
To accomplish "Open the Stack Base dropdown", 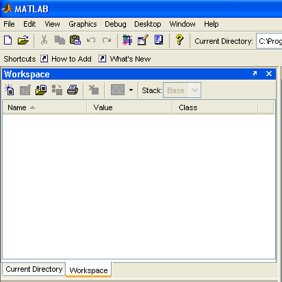I will click(182, 90).
